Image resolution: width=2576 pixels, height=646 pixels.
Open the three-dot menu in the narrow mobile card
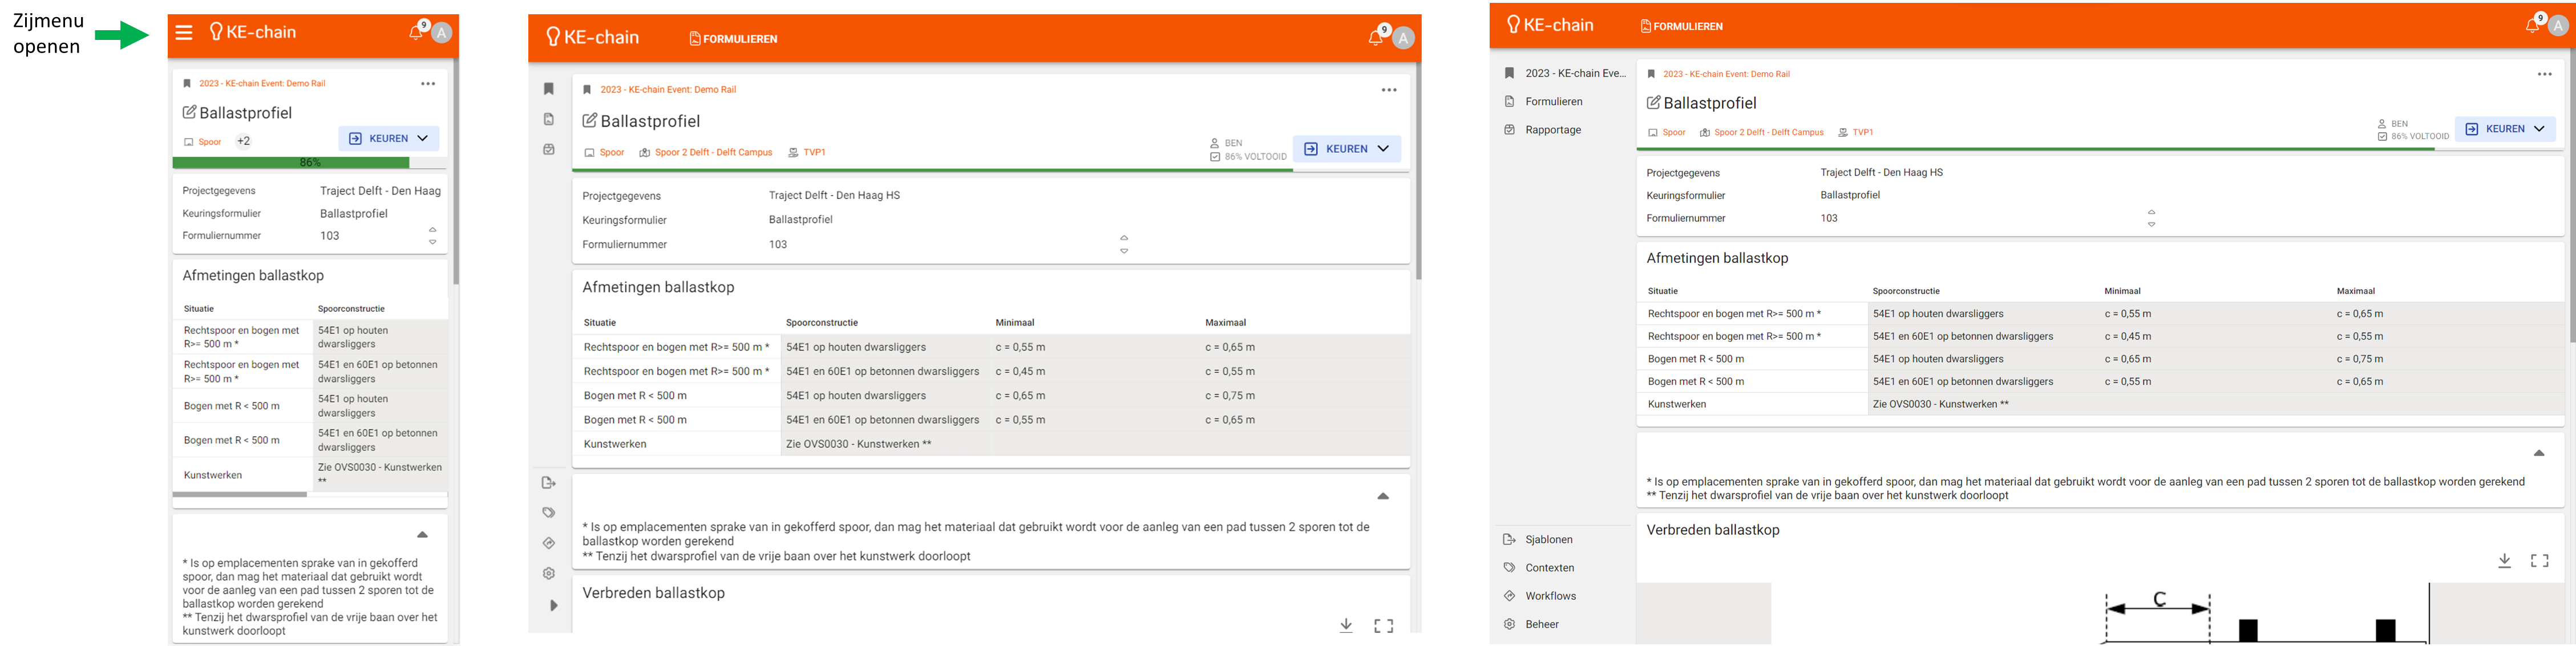(428, 84)
